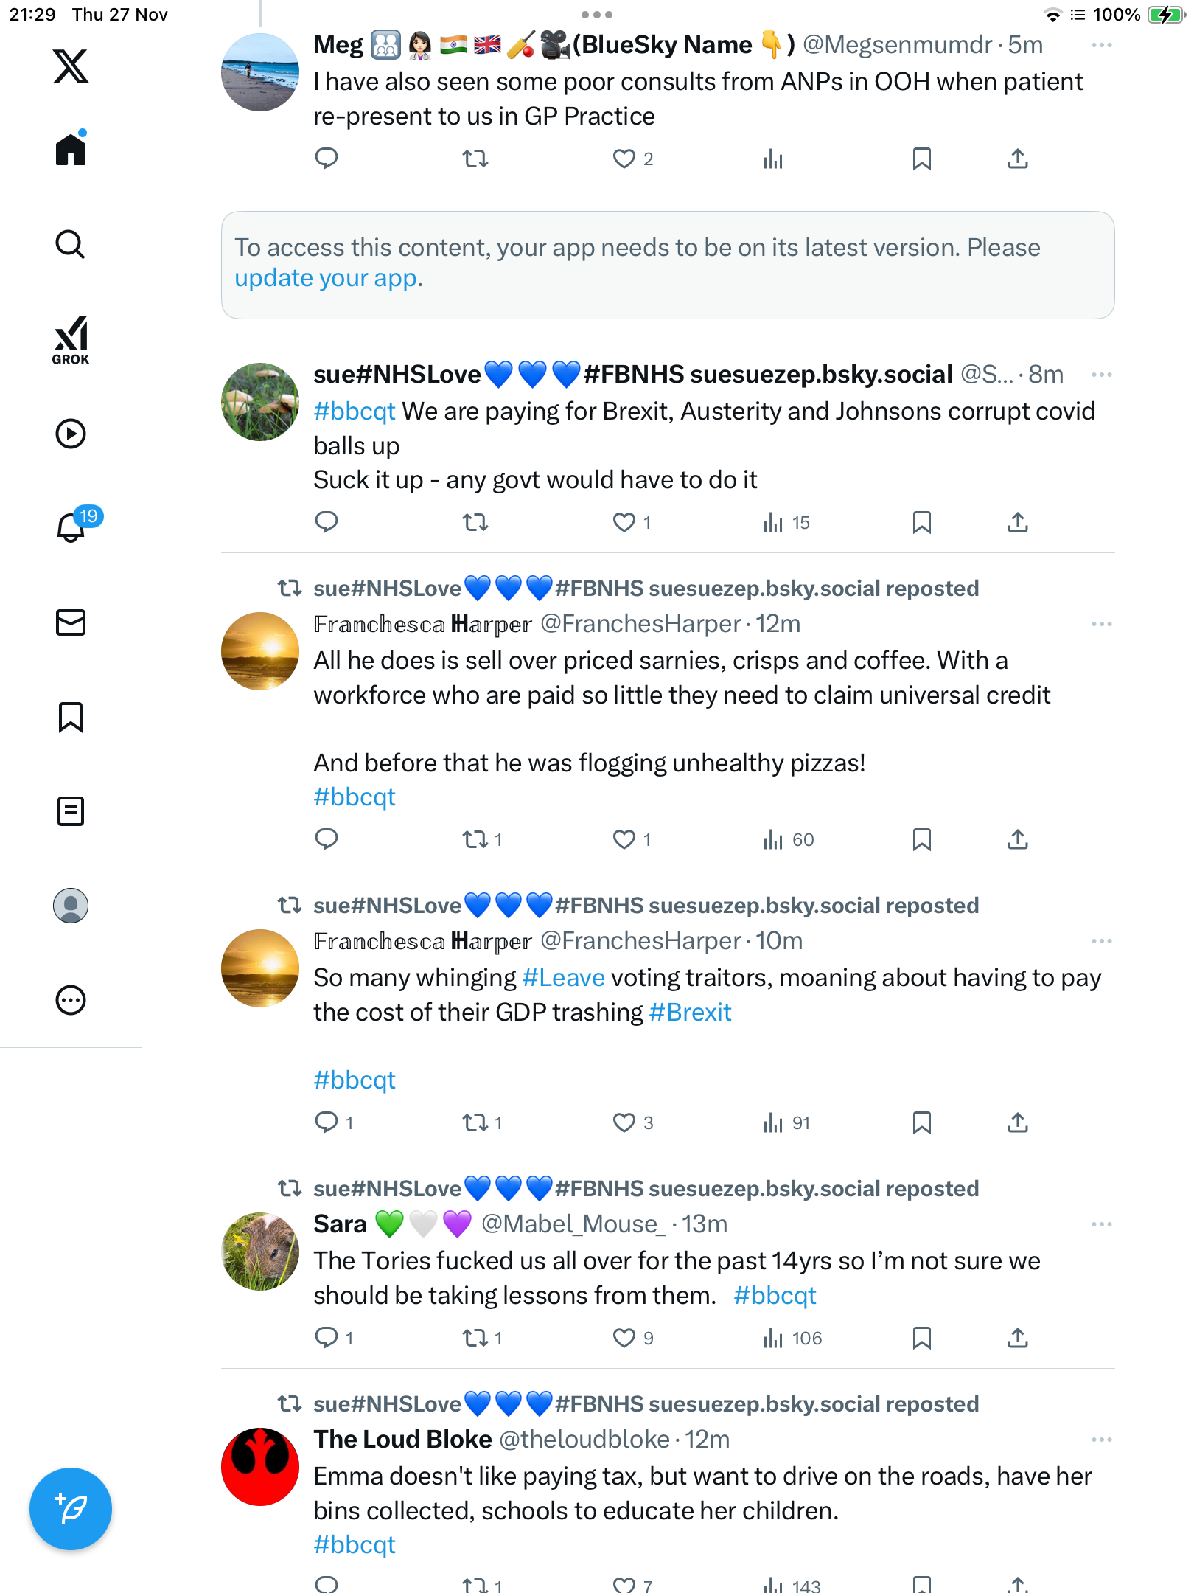Share The Tories post by Sara
The height and width of the screenshot is (1593, 1194).
(1018, 1338)
